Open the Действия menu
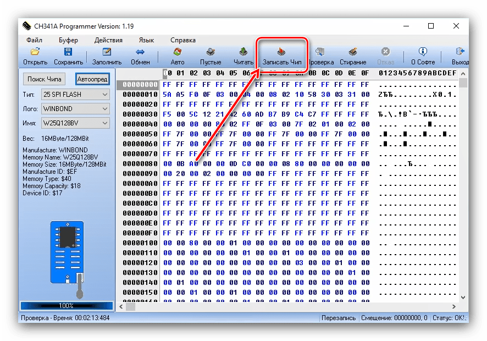 click(x=108, y=40)
